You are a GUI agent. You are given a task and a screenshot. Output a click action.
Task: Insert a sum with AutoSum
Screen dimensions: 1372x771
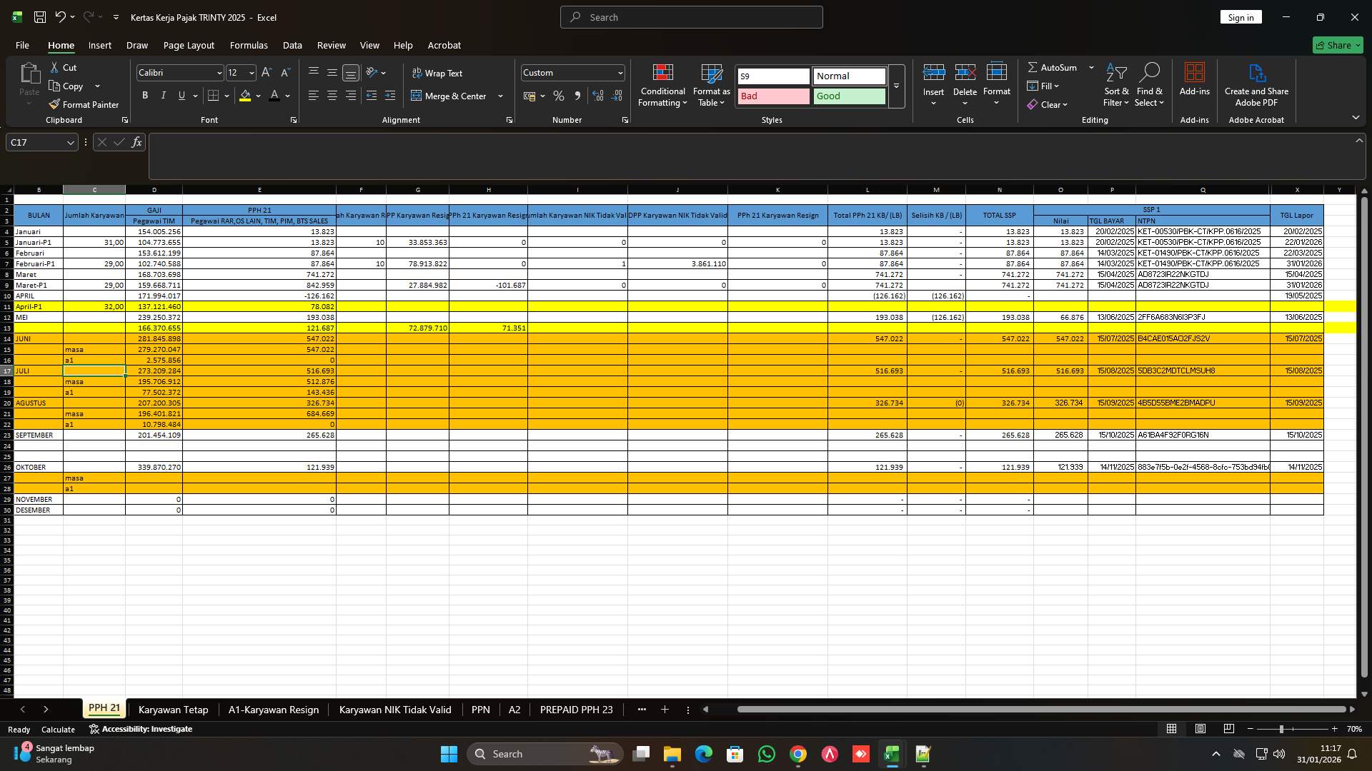(x=1055, y=67)
